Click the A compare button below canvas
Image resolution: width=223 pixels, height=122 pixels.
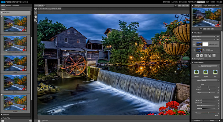pyautogui.click(x=39, y=121)
